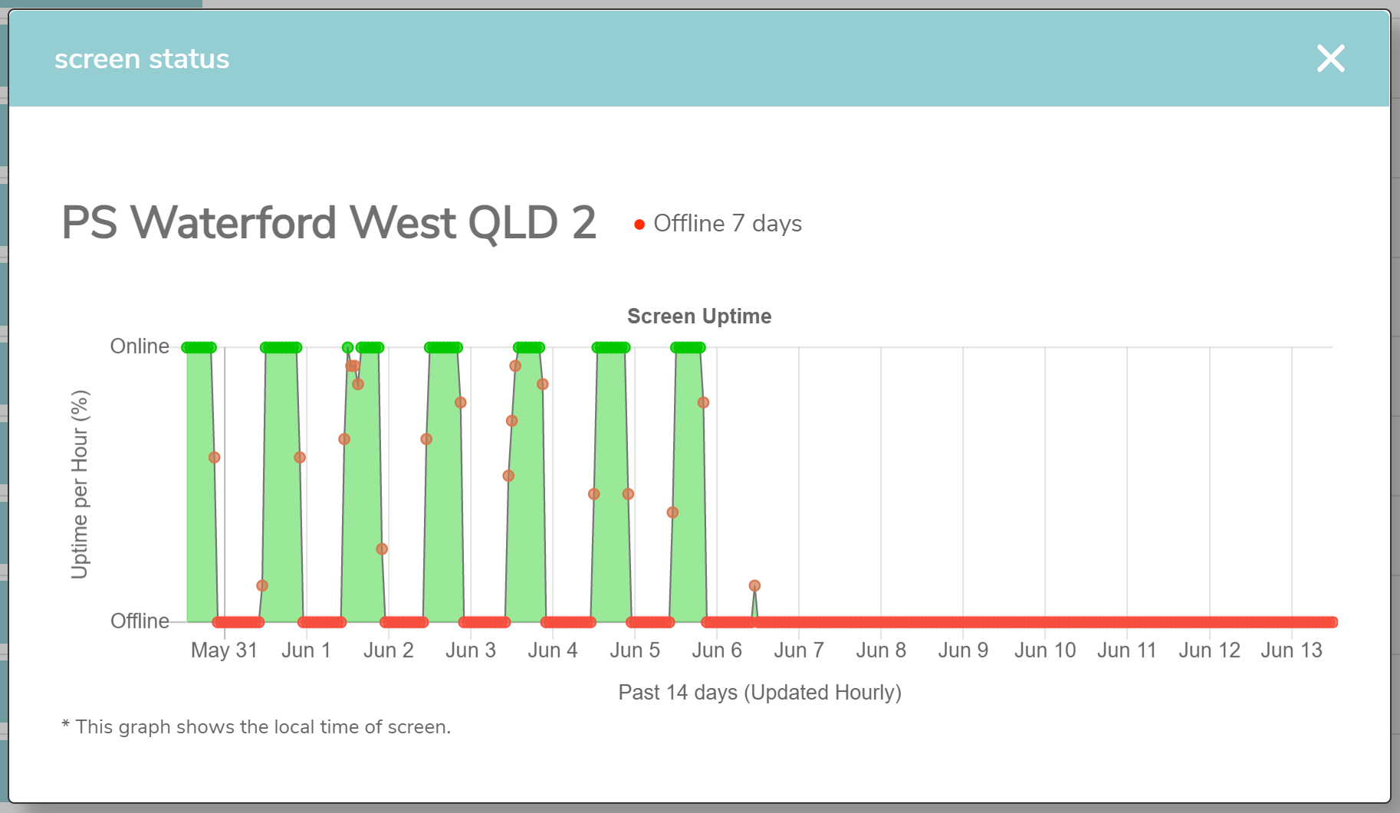Select the lone data point after Jun 6
Screen dimensions: 1400x813
pyautogui.click(x=754, y=585)
